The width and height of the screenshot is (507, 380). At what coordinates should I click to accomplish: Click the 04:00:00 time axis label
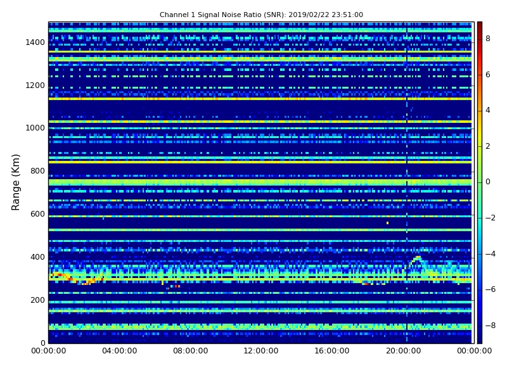[120, 351]
